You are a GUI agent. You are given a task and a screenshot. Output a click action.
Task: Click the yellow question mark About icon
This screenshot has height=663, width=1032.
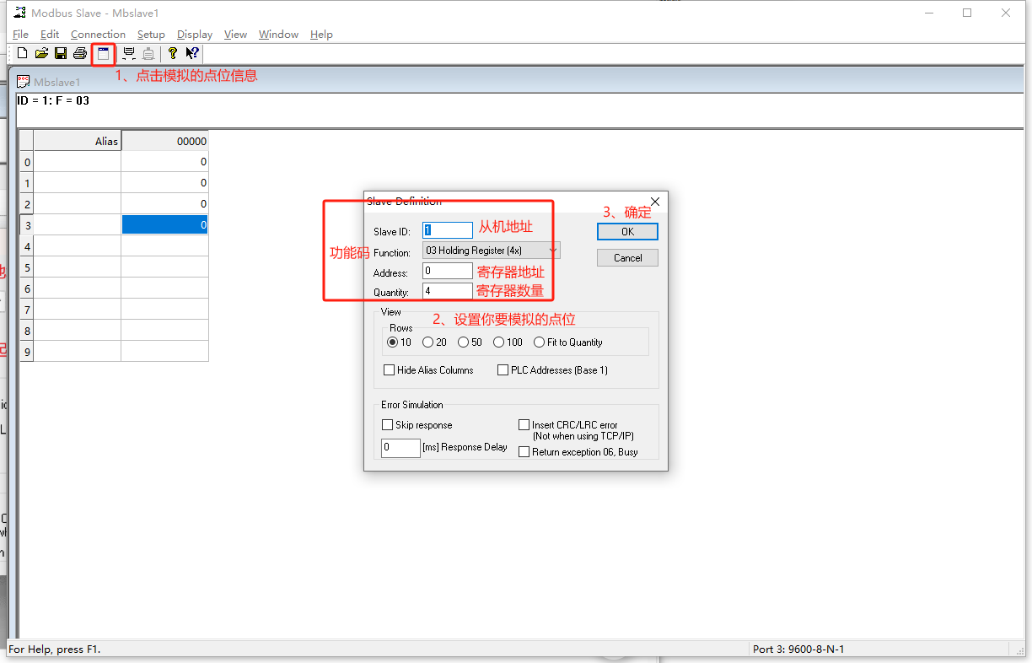[173, 53]
